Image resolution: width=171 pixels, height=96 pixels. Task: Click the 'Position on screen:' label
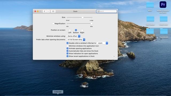[x=58, y=30]
